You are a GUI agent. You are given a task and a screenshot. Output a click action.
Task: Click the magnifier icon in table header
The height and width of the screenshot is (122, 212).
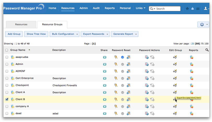click(x=207, y=50)
